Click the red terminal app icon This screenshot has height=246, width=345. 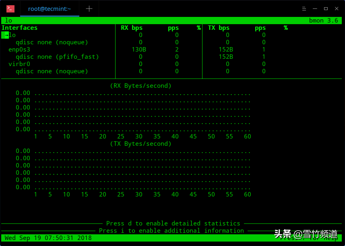(x=10, y=8)
